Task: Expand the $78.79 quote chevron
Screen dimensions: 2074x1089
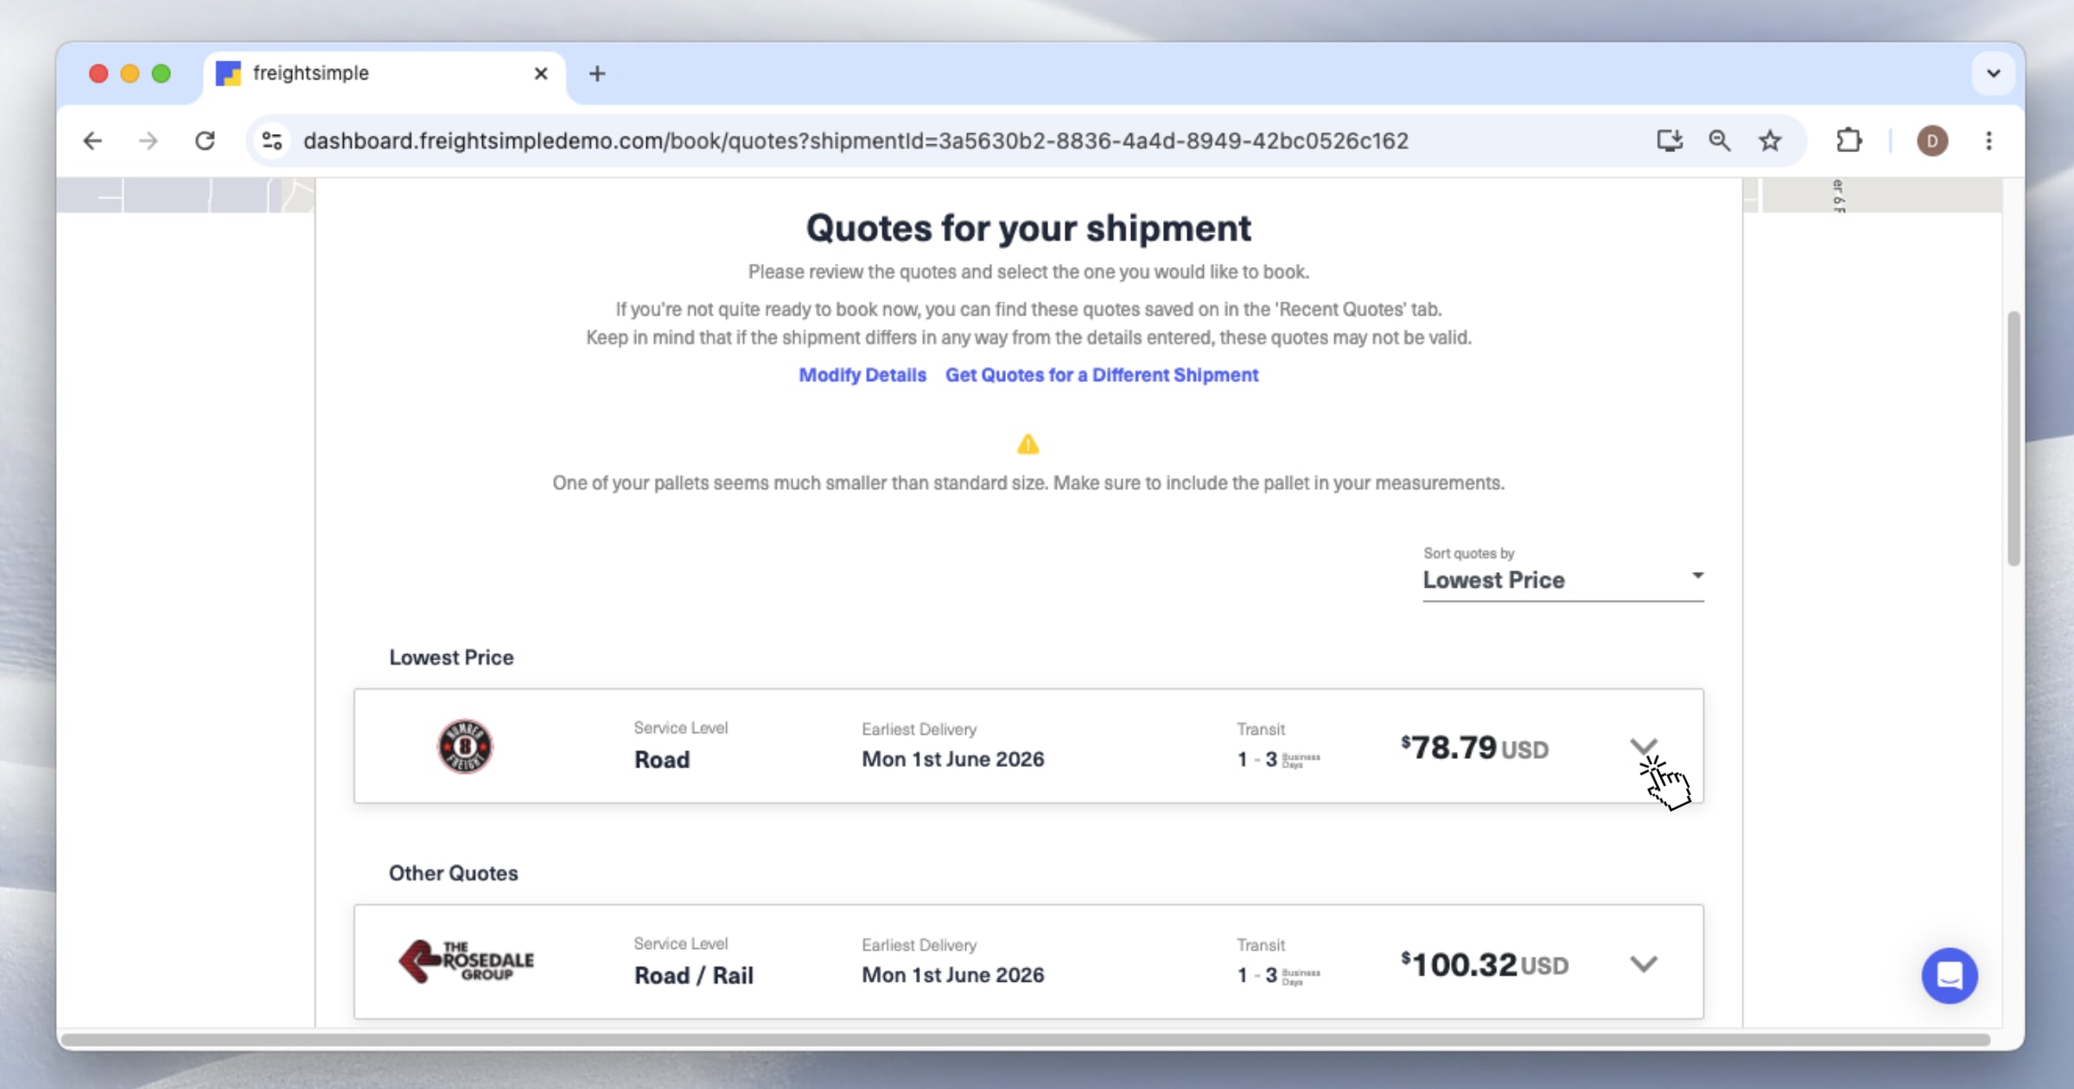Action: point(1644,746)
